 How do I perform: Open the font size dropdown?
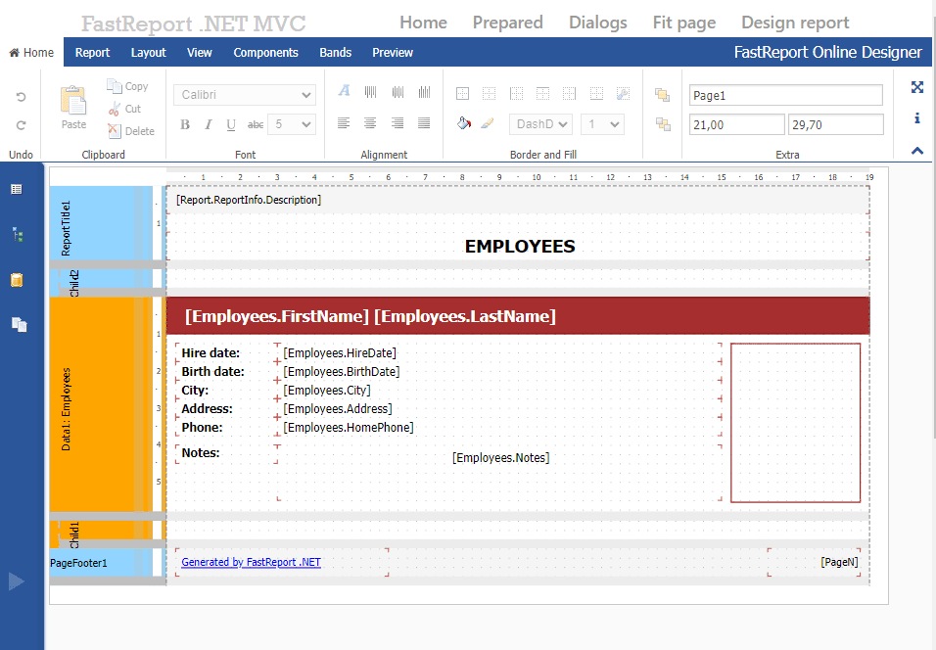tap(293, 124)
